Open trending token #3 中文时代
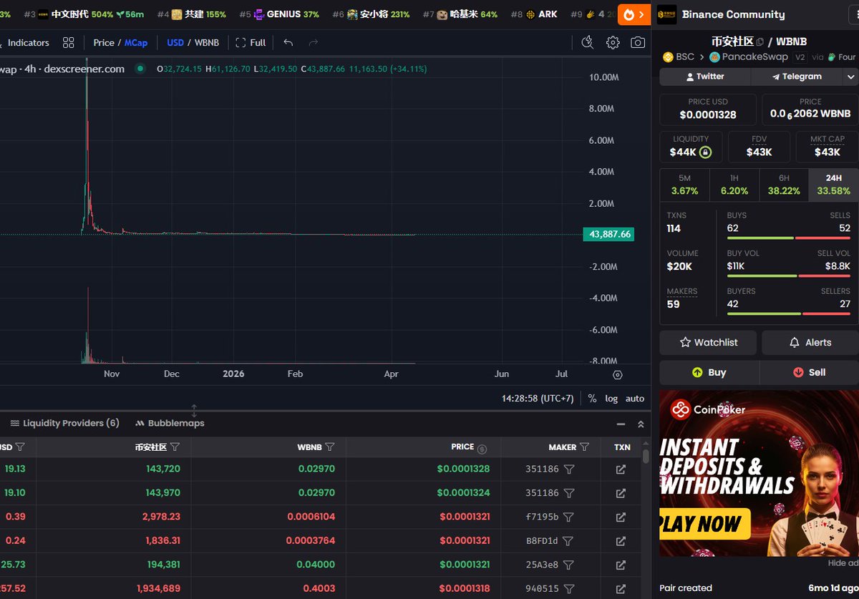This screenshot has width=859, height=599. pyautogui.click(x=84, y=14)
